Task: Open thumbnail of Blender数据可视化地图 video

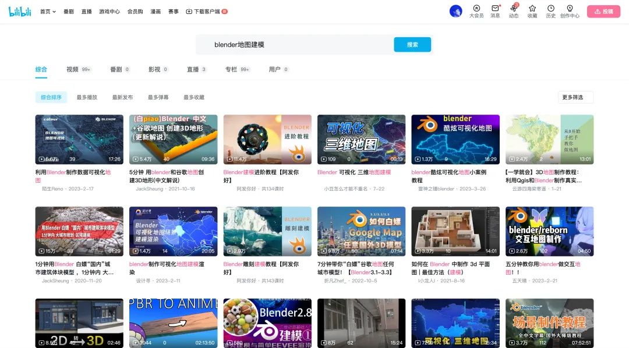Action: pyautogui.click(x=79, y=139)
